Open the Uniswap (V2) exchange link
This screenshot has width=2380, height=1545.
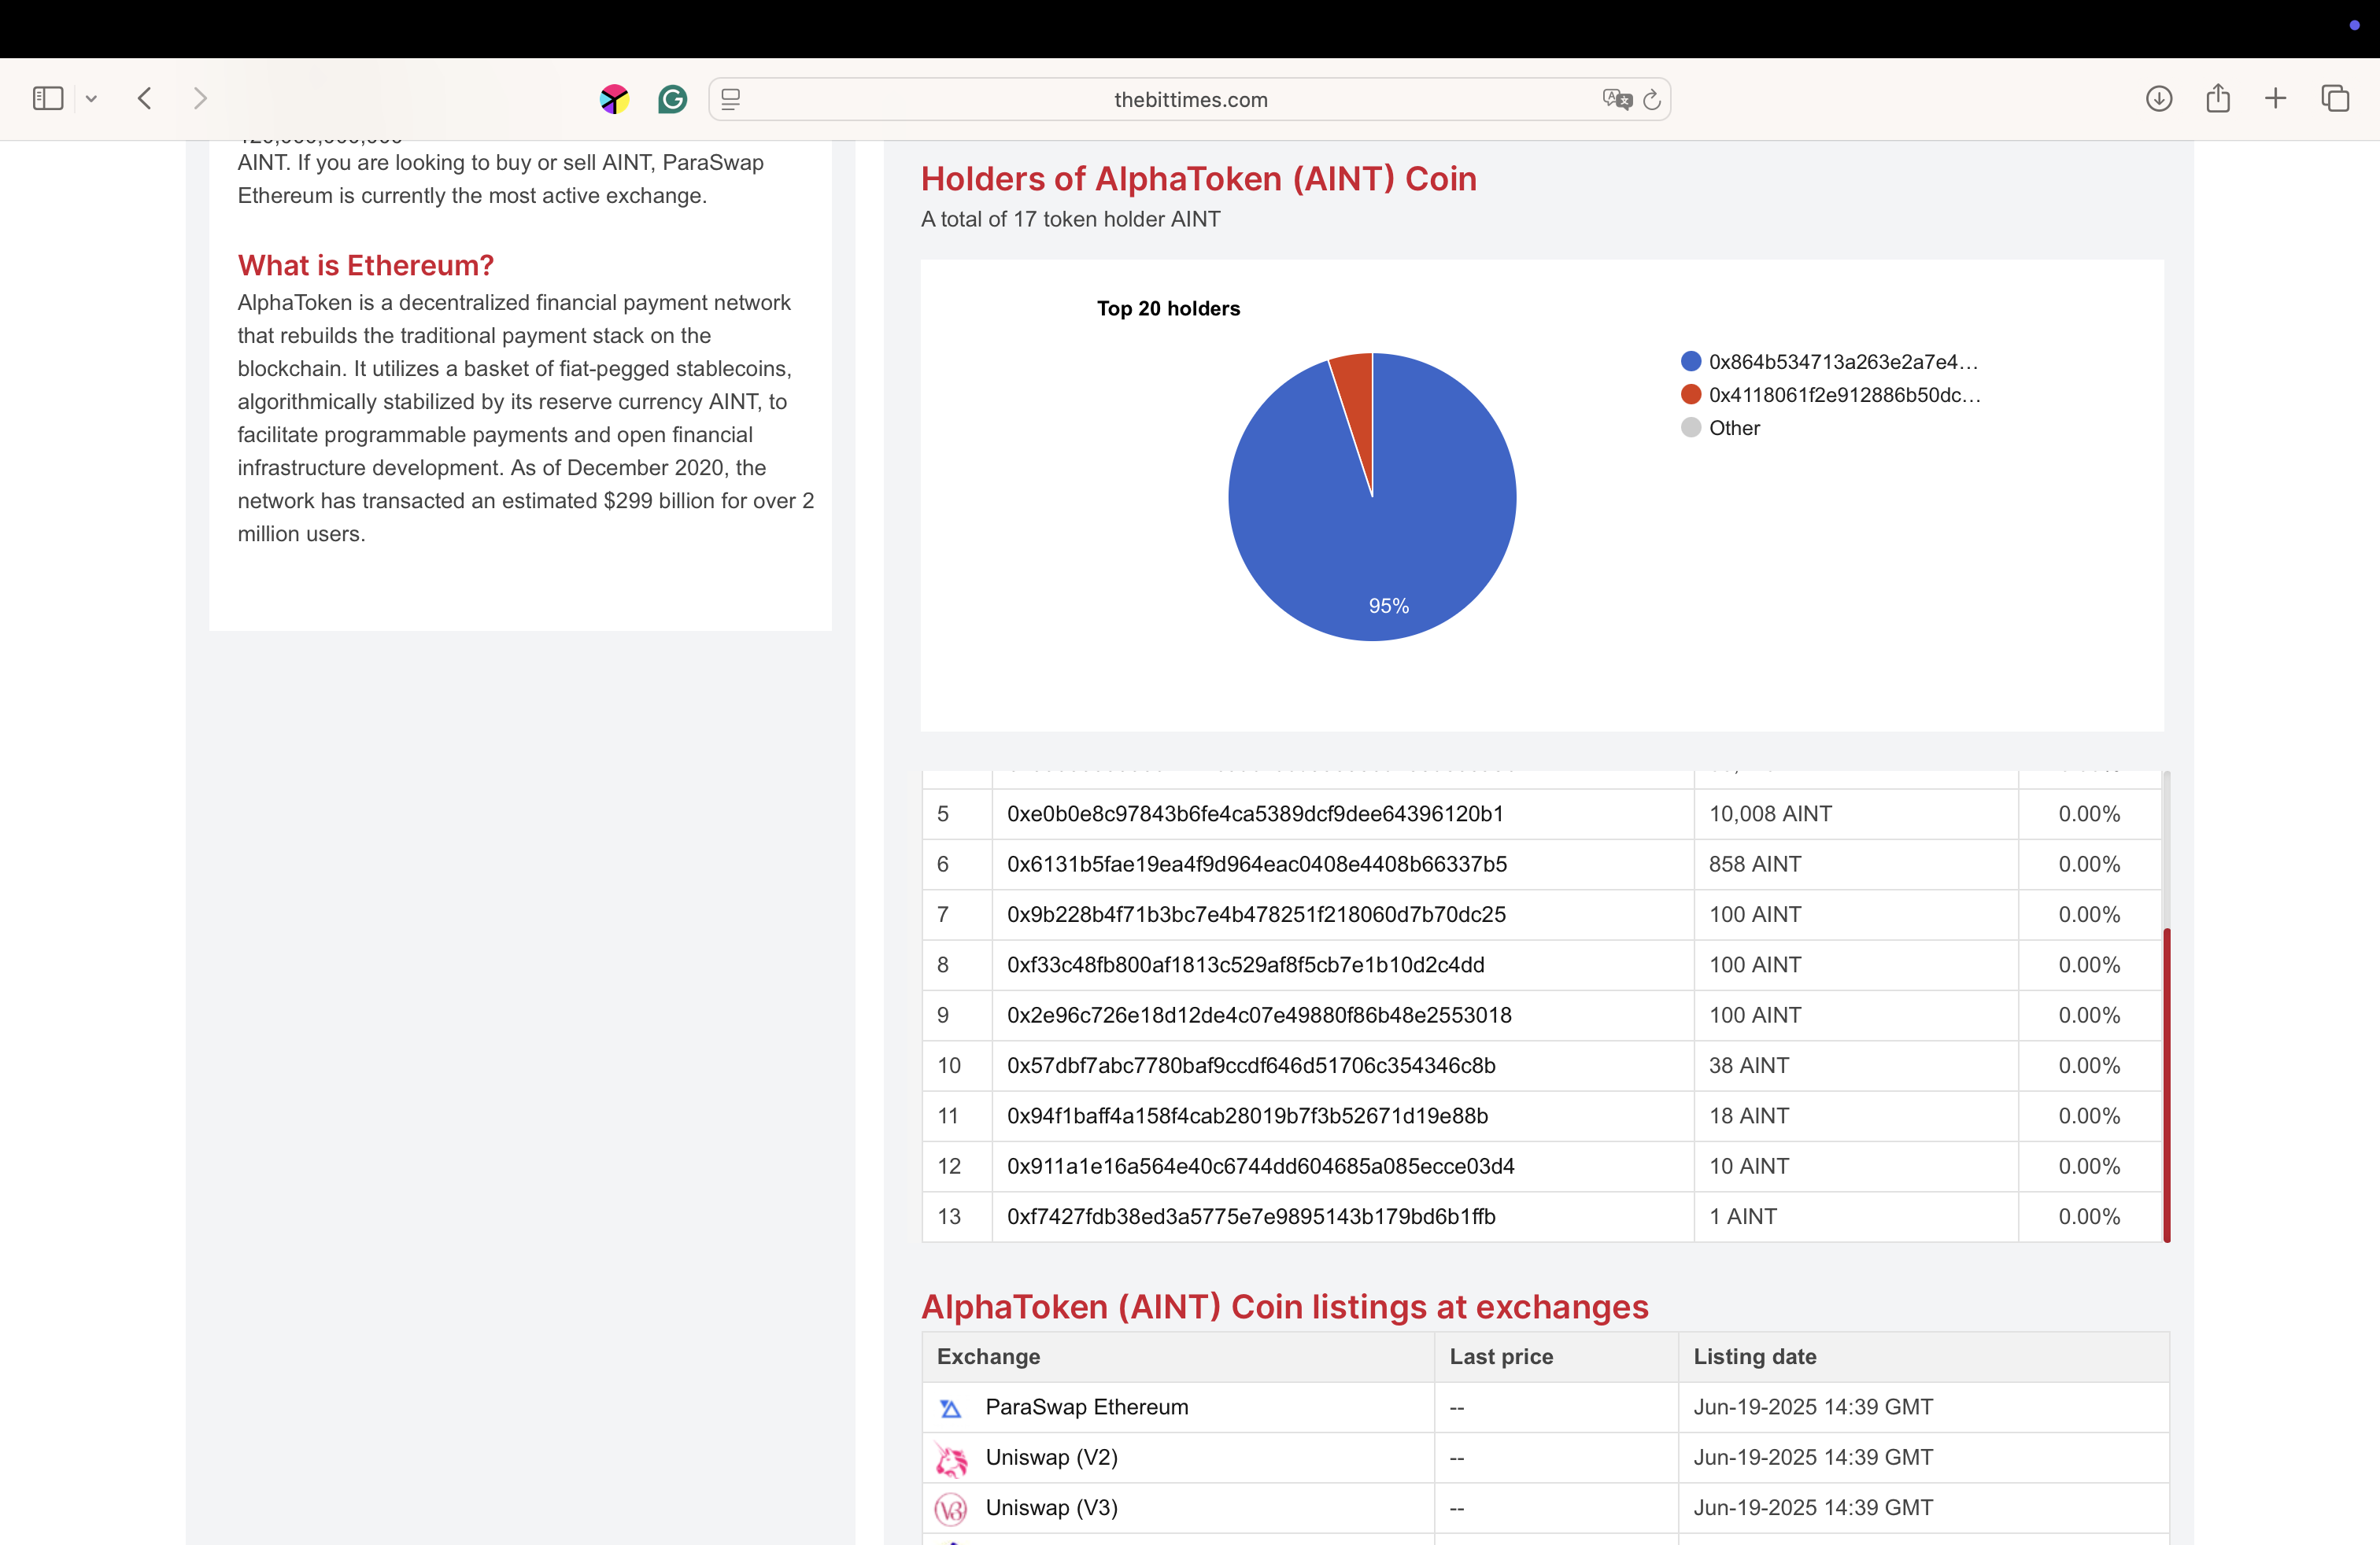[1052, 1457]
